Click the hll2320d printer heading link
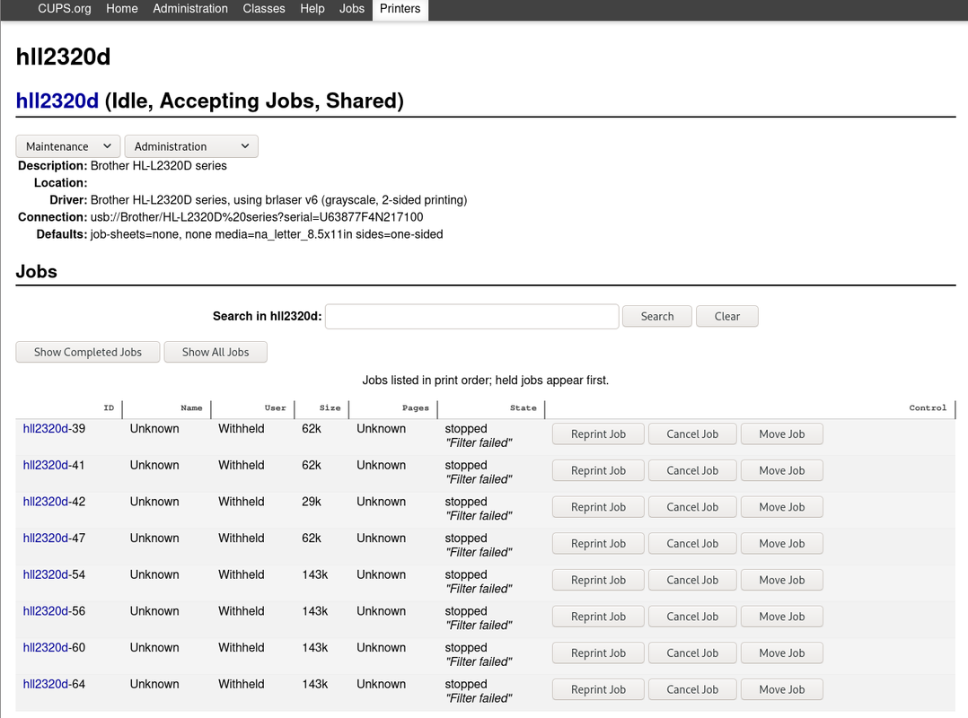 click(57, 101)
